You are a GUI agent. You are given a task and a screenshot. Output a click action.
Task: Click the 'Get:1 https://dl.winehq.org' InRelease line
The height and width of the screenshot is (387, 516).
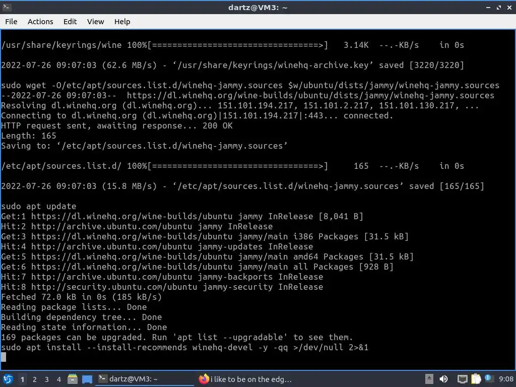pos(182,217)
